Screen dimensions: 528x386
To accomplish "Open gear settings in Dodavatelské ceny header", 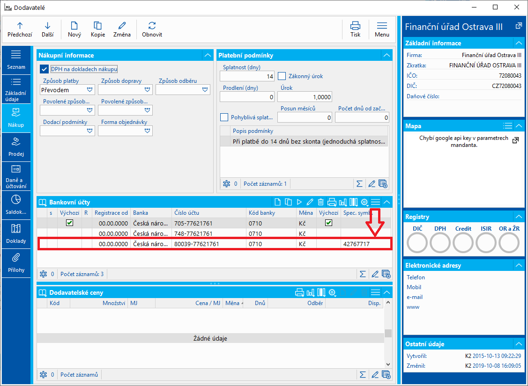I will pyautogui.click(x=332, y=292).
